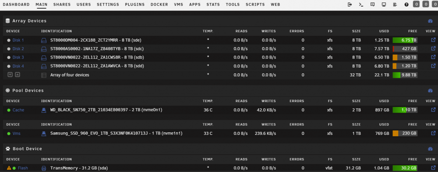Screen dimensions: 438x172
Task: Toggle Pool Devices dashboard gauge icon
Action: 430,90
